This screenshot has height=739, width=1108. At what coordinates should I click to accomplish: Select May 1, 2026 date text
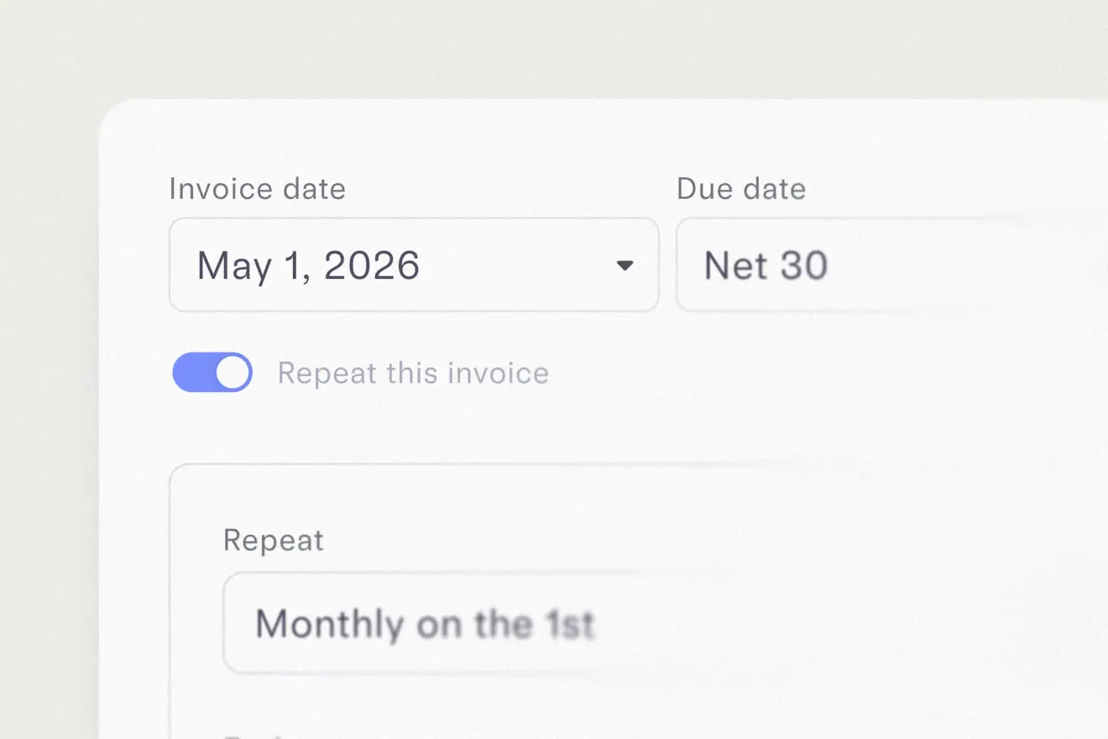307,265
